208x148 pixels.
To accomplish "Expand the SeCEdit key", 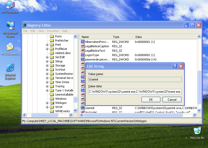I will 47,57.
